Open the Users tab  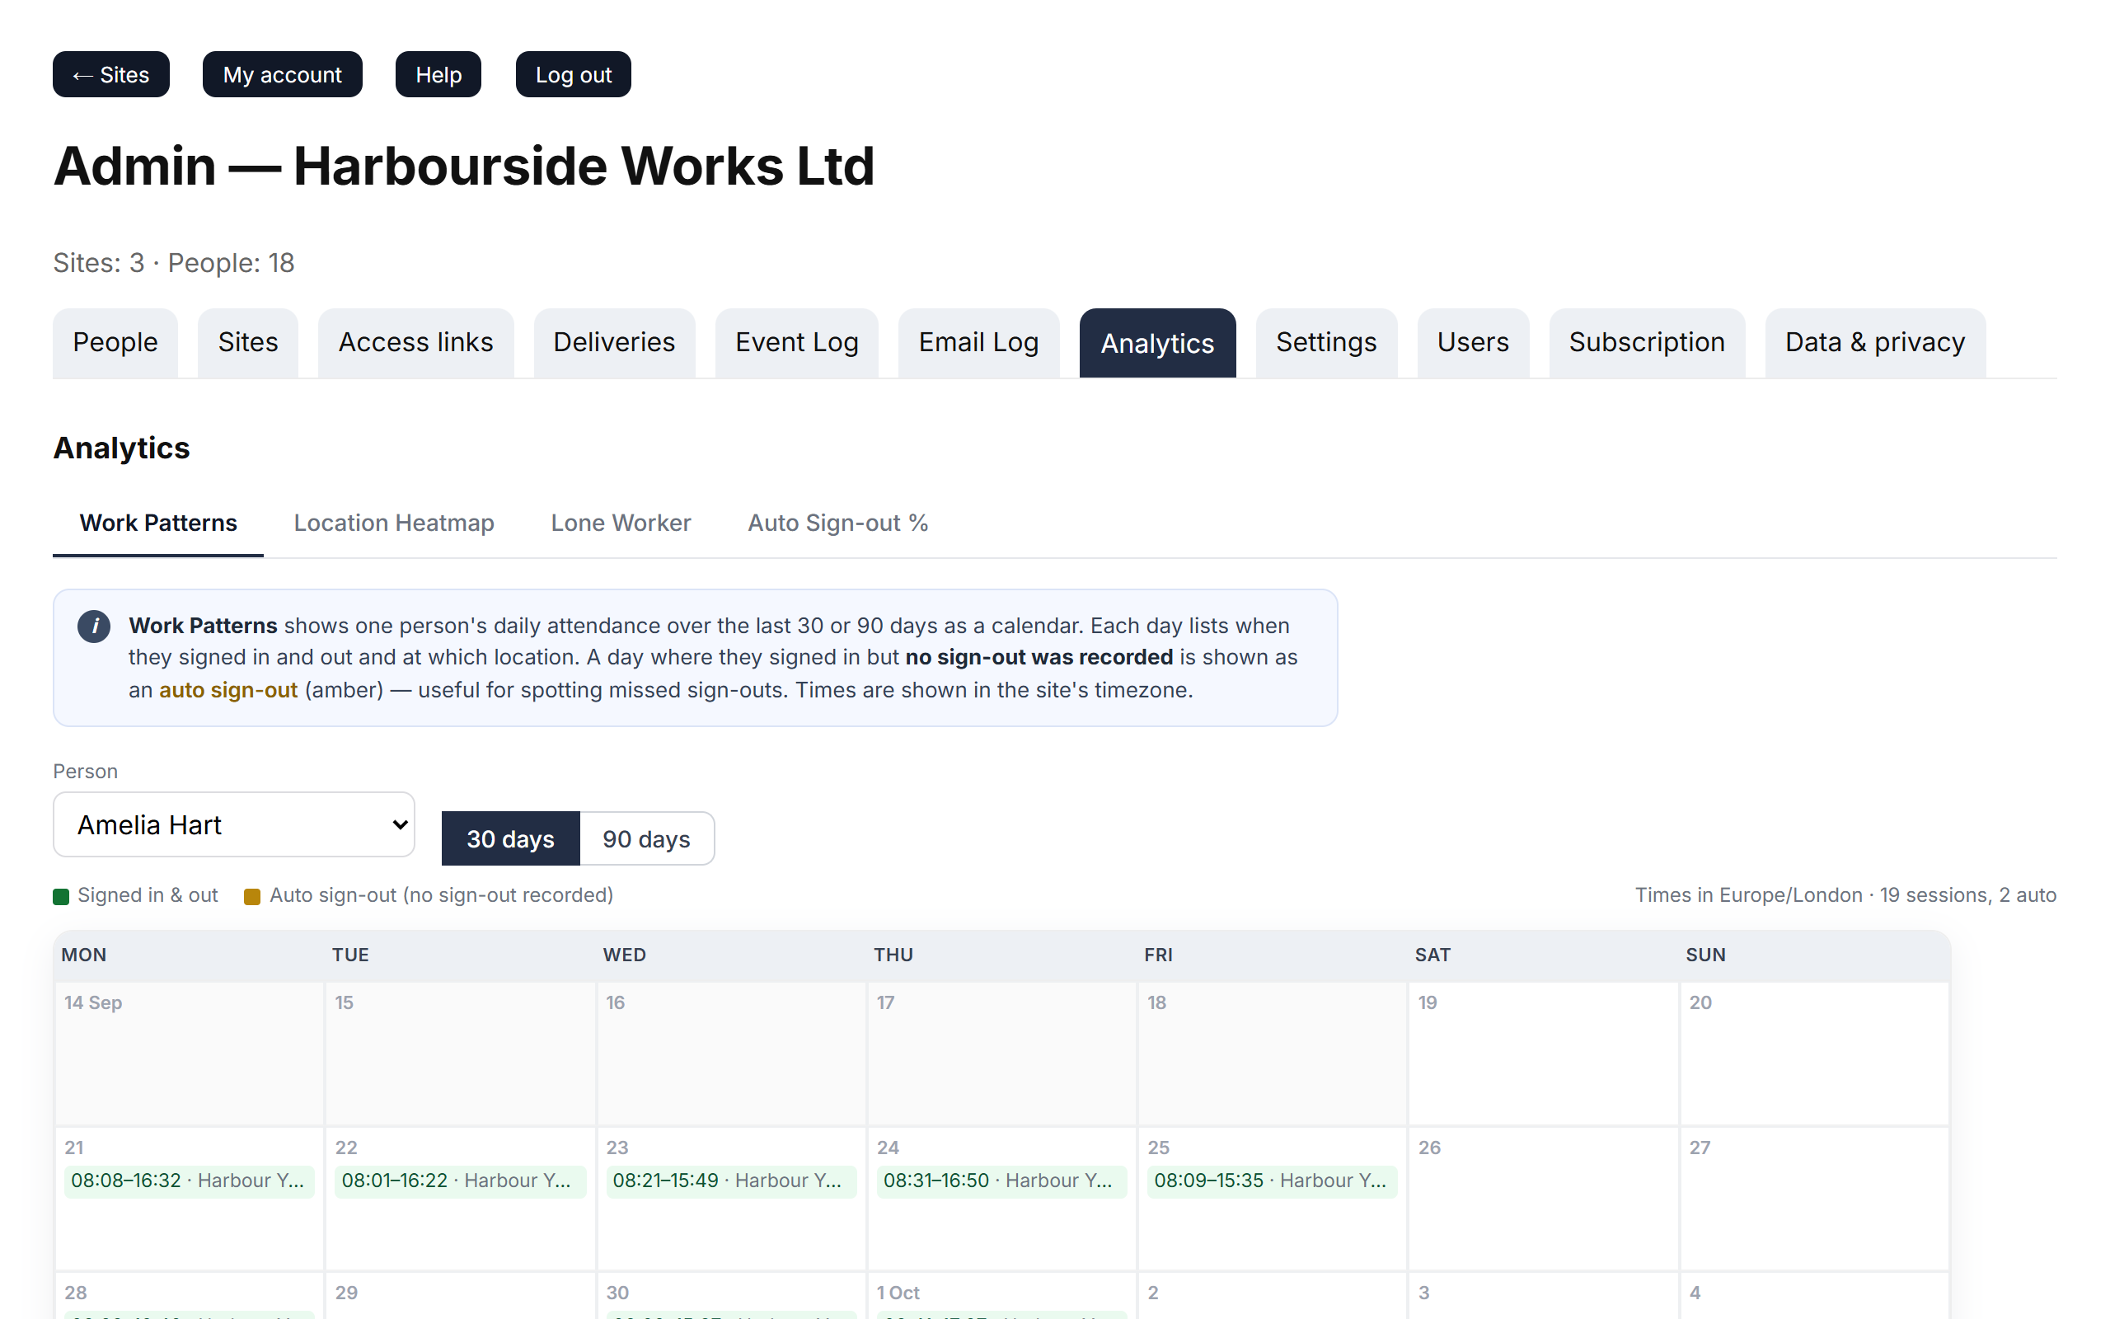pos(1473,343)
